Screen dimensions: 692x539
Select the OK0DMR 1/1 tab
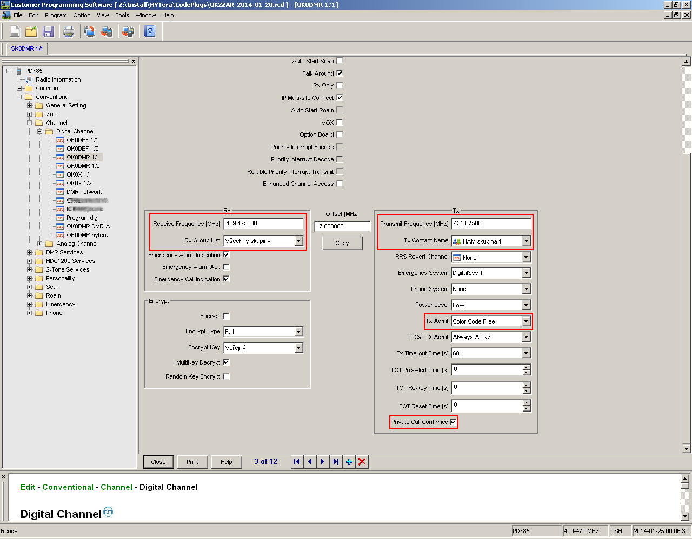coord(26,49)
